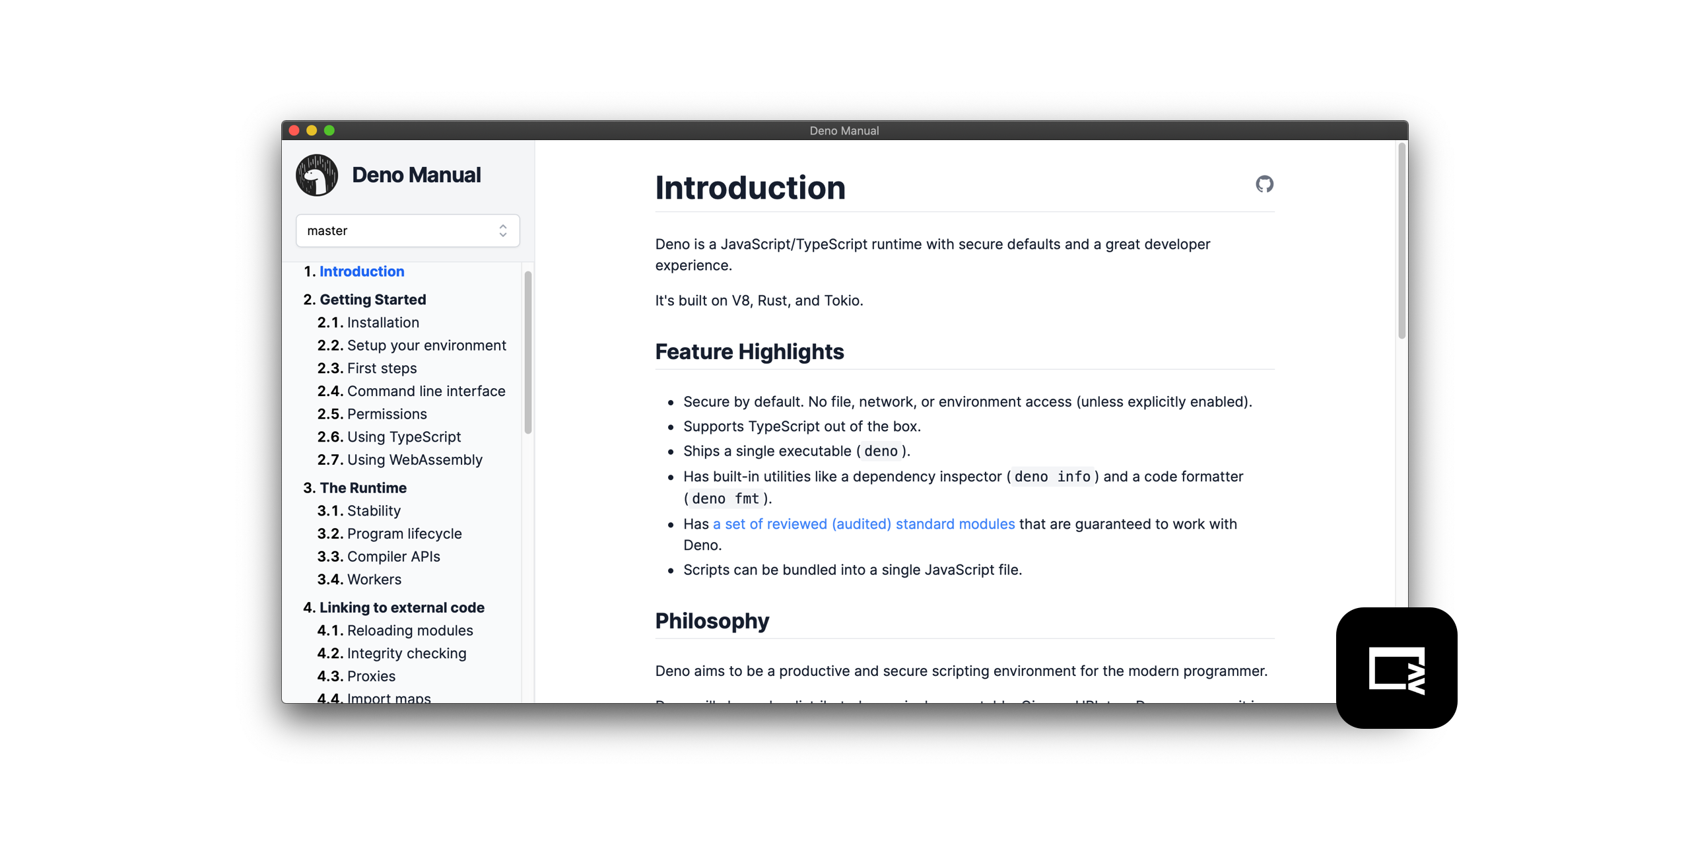The image size is (1690, 845).
Task: Click the Introduction section heading link
Action: click(x=361, y=271)
